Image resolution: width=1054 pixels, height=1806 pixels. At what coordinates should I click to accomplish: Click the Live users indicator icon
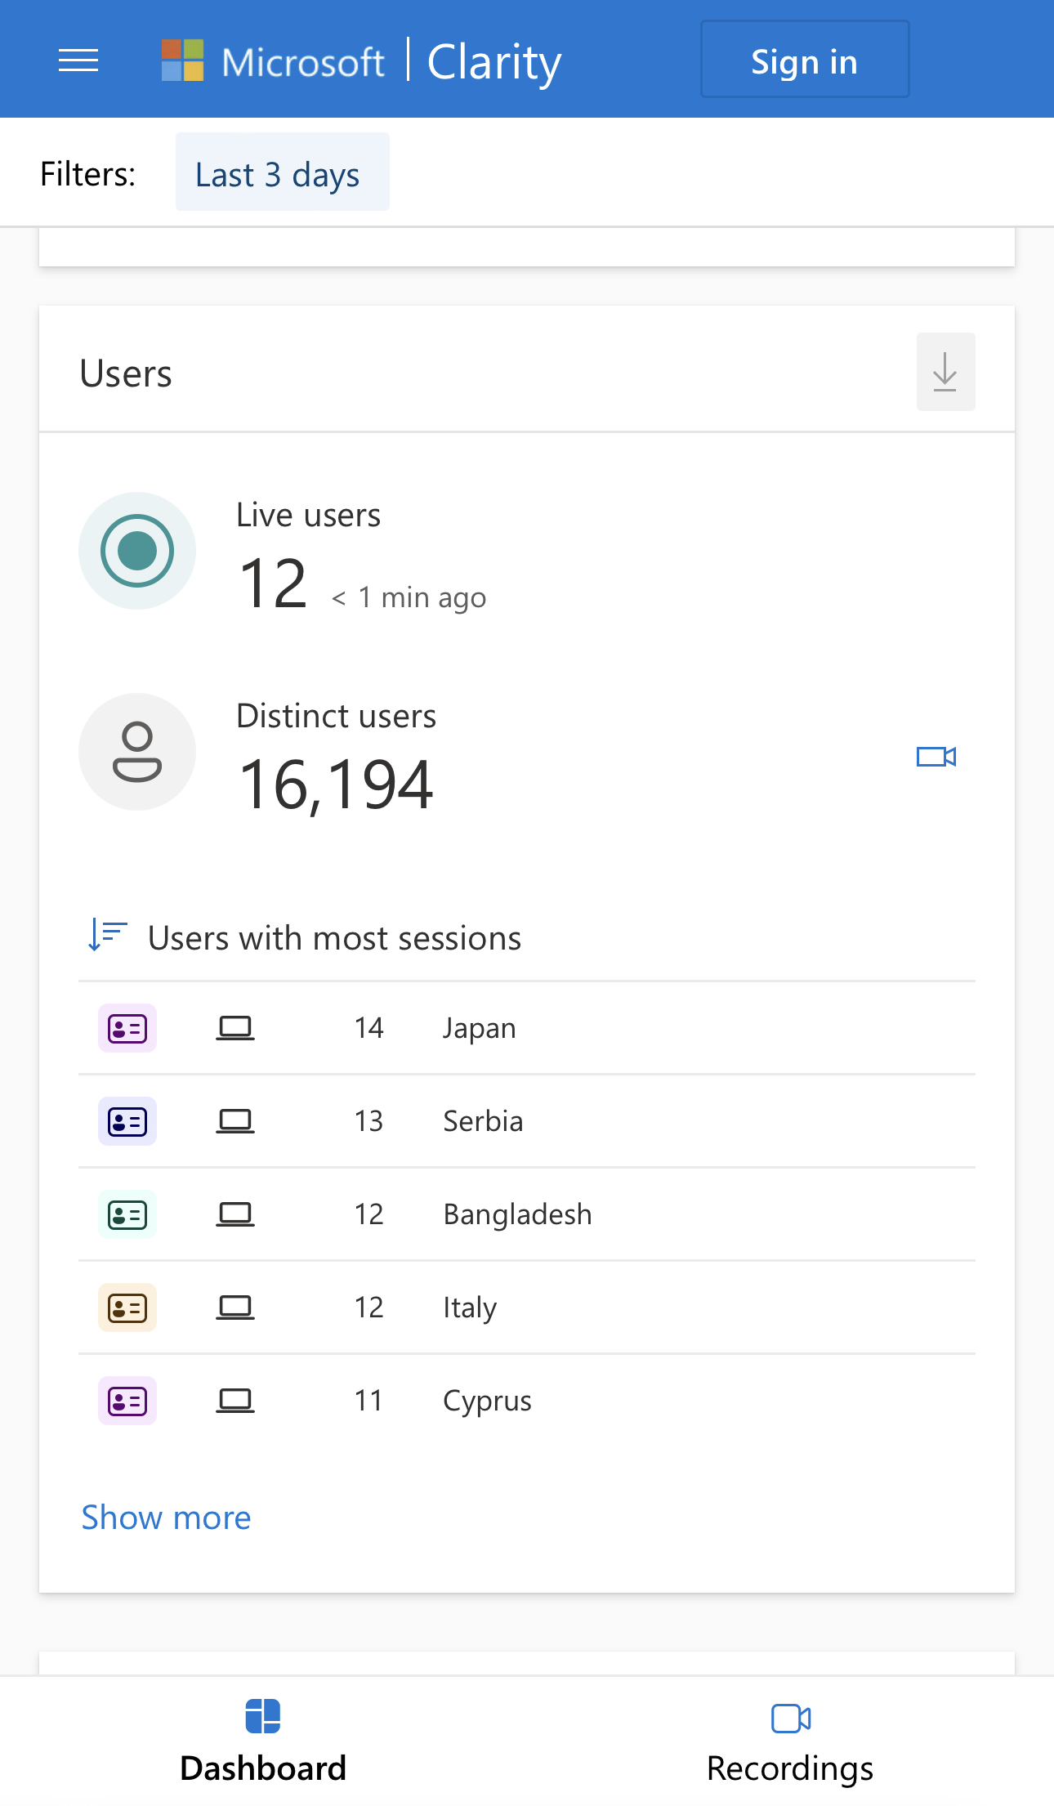click(x=137, y=551)
